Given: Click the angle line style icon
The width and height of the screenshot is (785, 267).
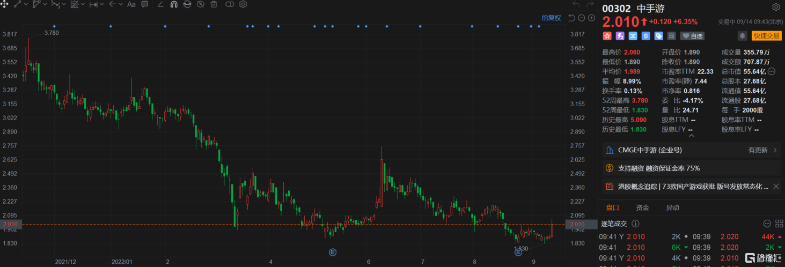Looking at the screenshot, I should [x=162, y=4].
